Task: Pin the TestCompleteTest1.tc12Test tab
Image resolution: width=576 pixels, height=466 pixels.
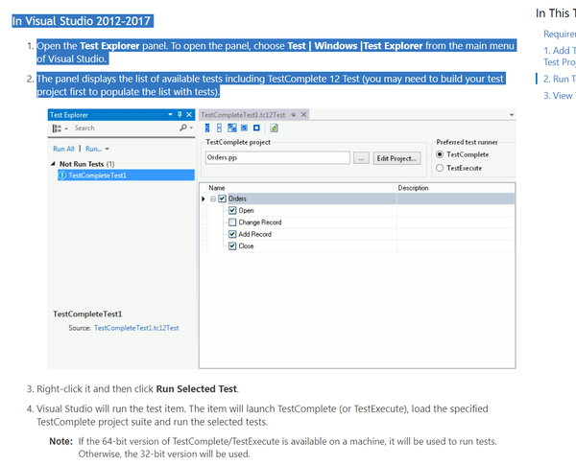Action: 294,114
